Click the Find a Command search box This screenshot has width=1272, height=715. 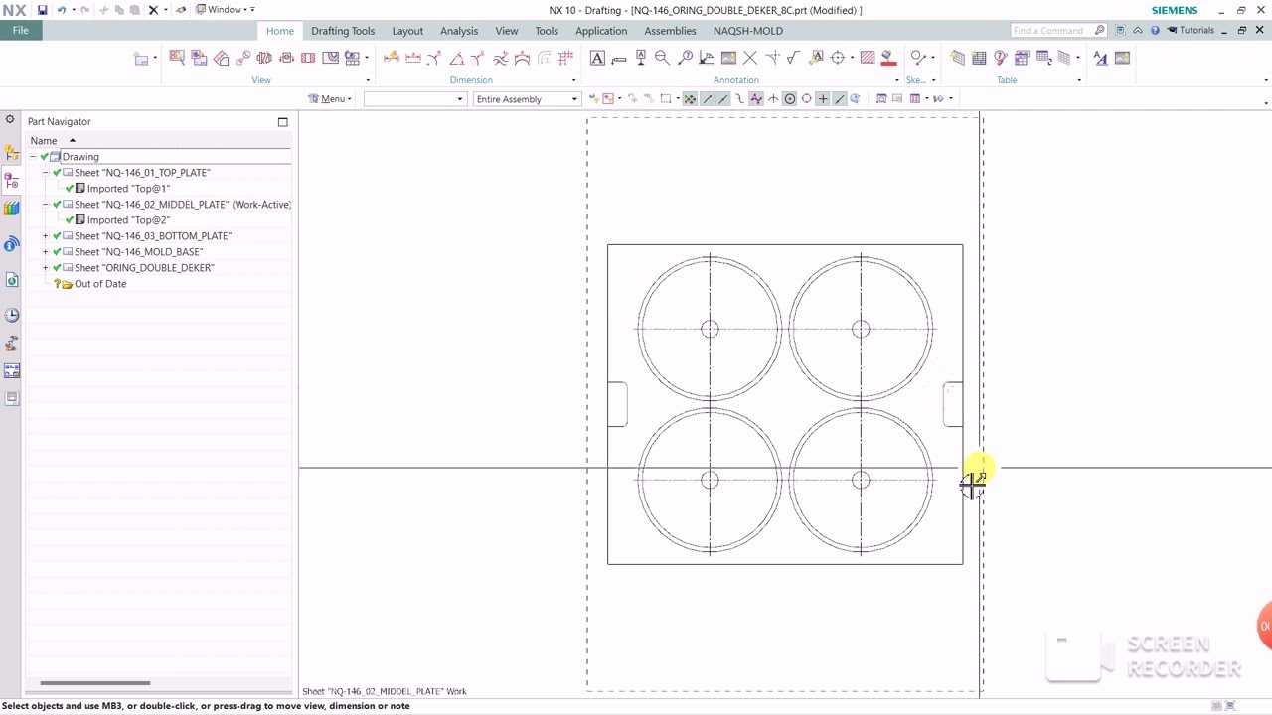pos(1057,31)
